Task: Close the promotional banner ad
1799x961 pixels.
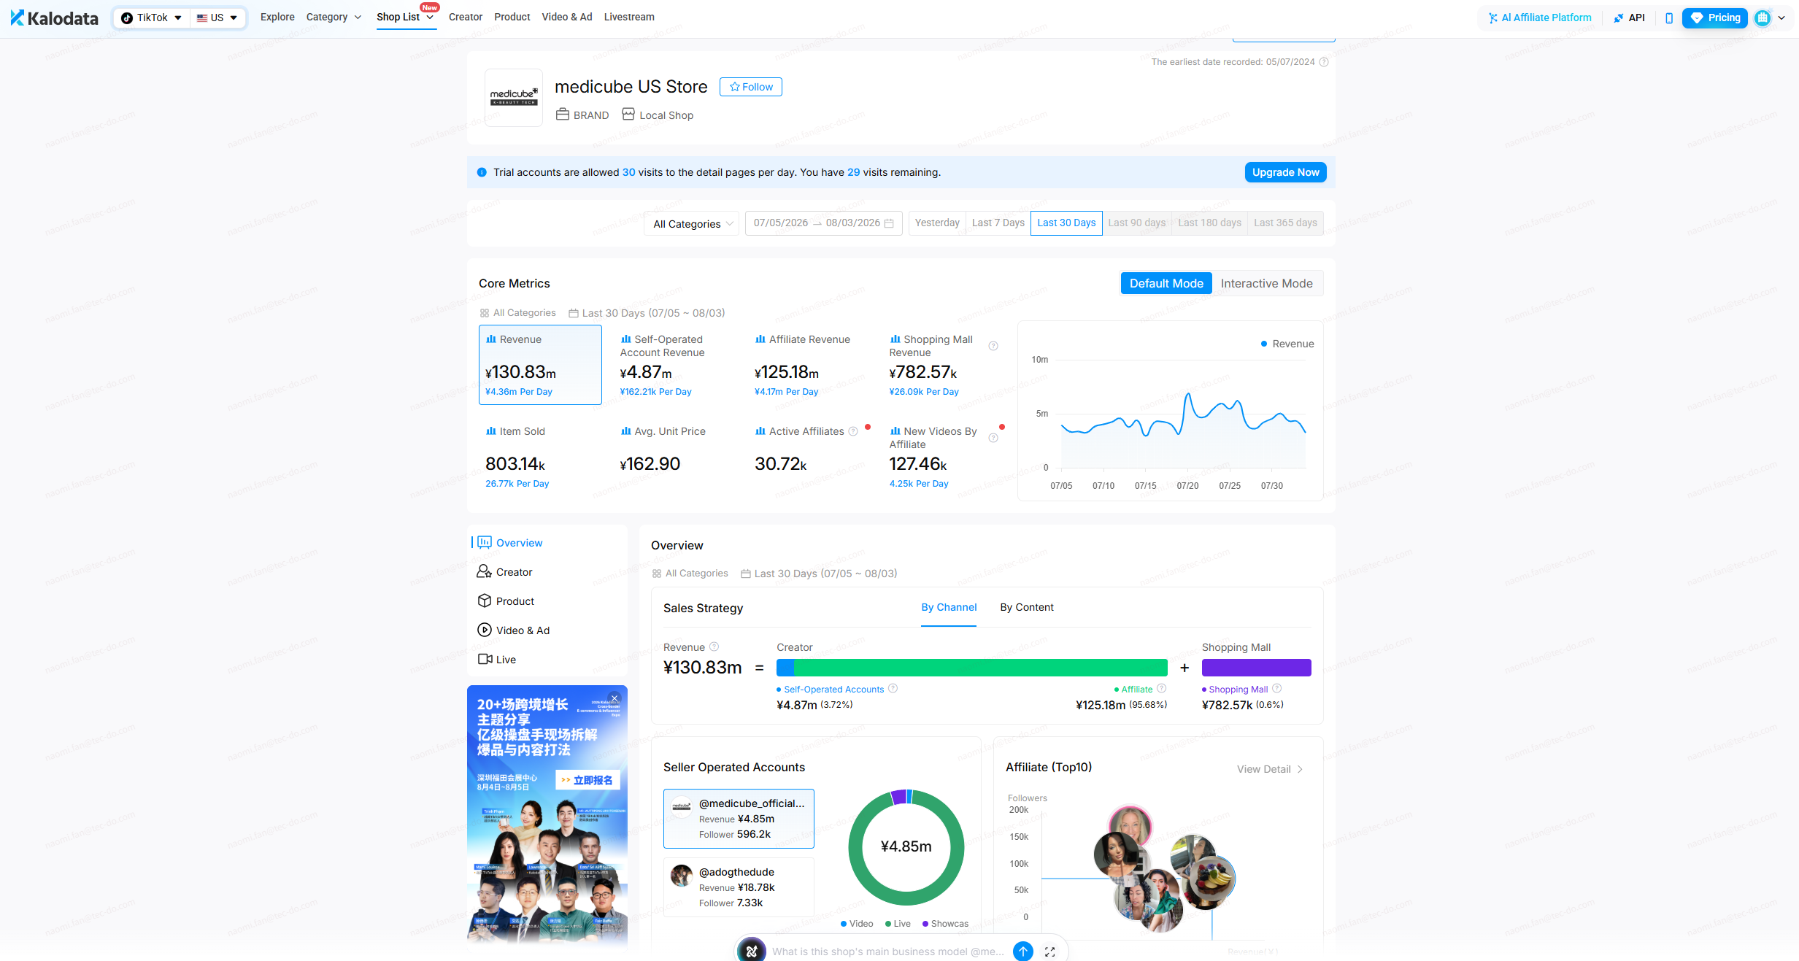Action: coord(615,698)
